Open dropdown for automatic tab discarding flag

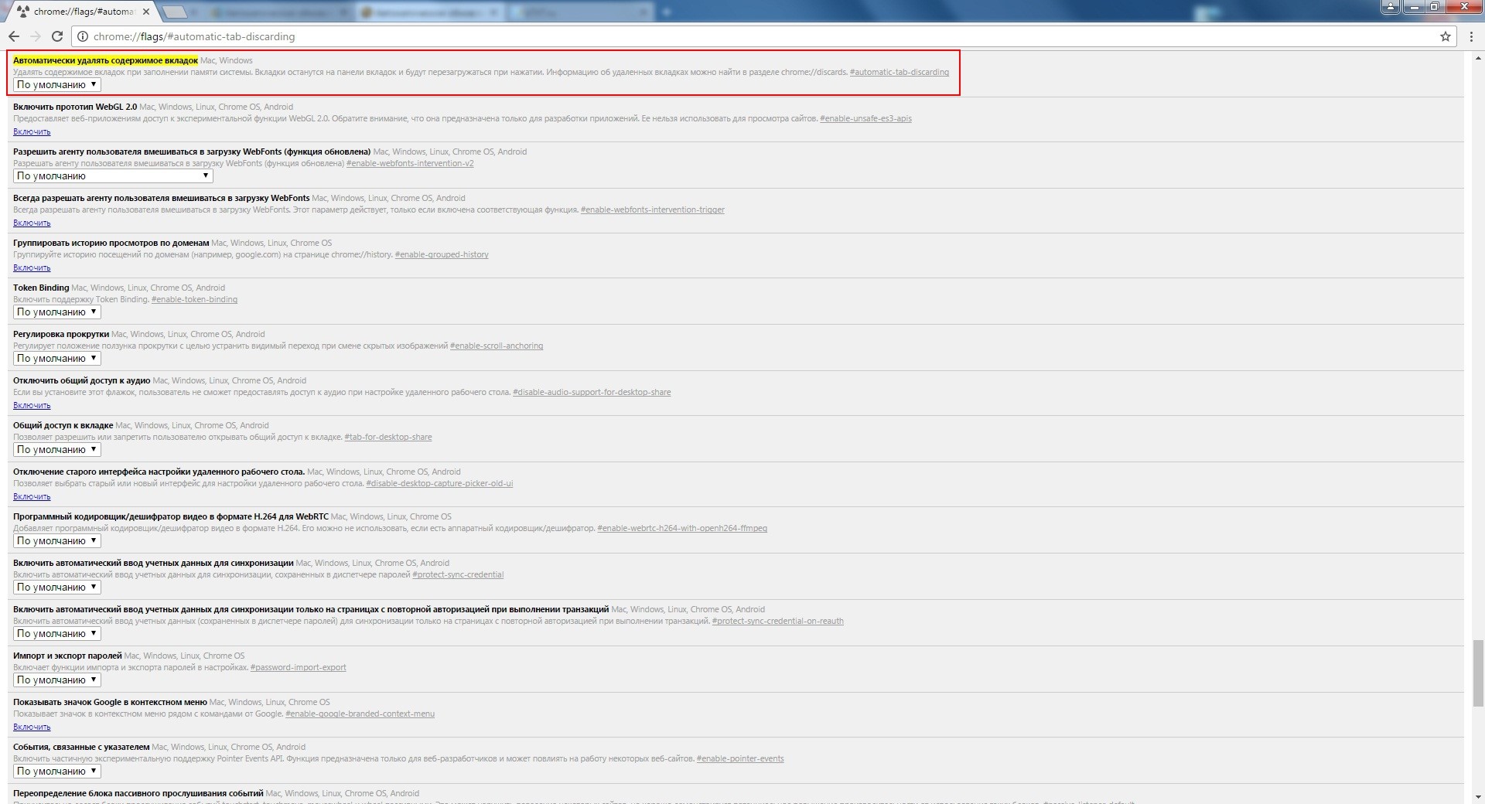tap(57, 85)
